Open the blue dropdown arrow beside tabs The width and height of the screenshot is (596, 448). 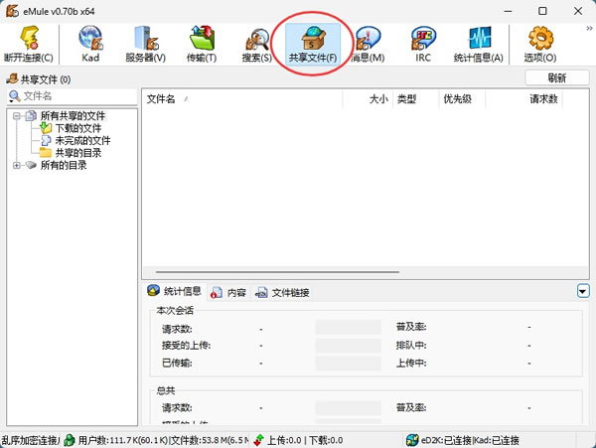point(583,291)
